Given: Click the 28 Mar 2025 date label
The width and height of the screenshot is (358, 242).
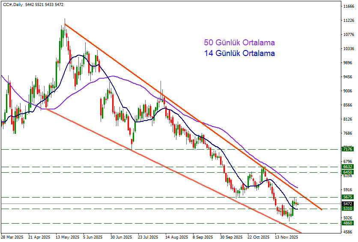Looking at the screenshot, I should [x=13, y=236].
